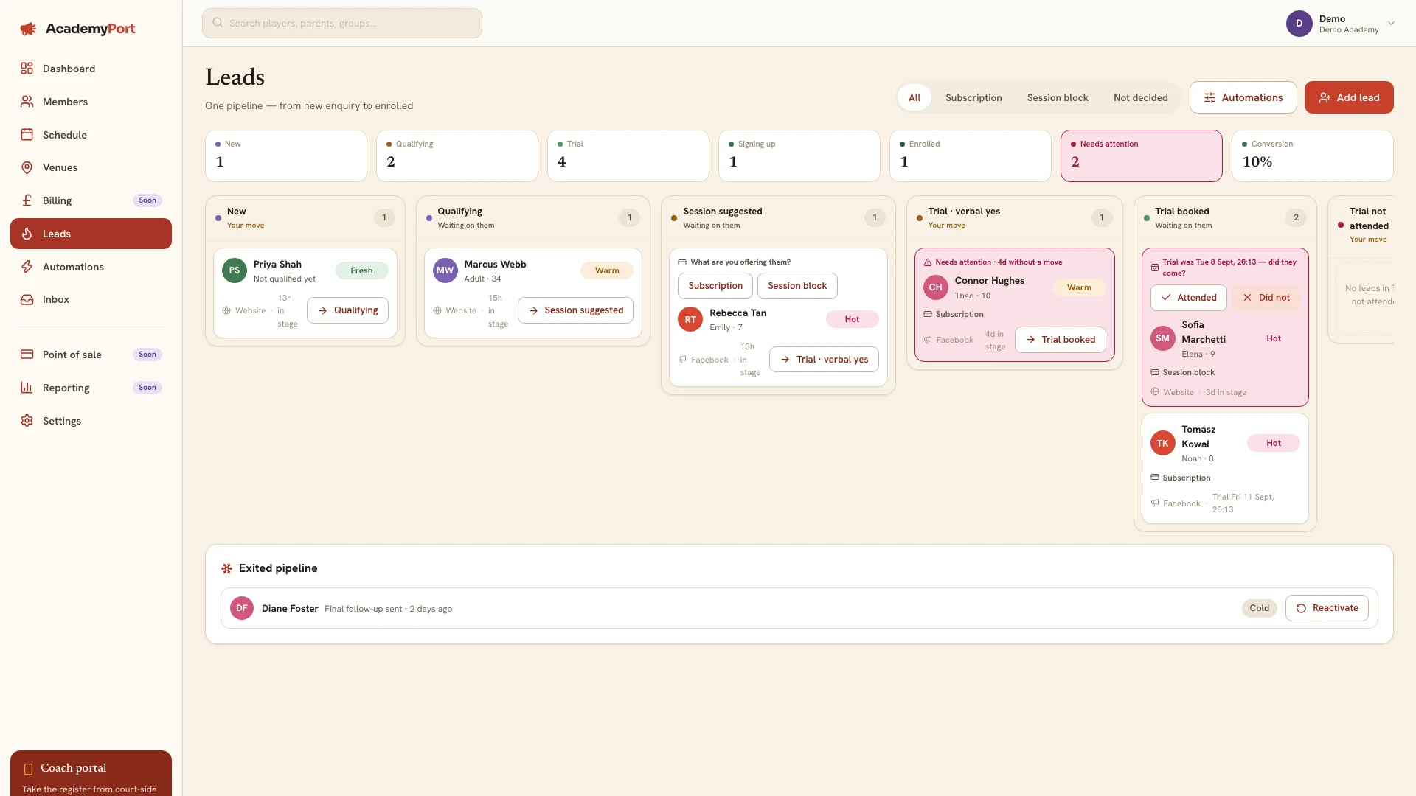Click the Hot badge on Tomasz Kowal
1416x796 pixels.
tap(1274, 443)
